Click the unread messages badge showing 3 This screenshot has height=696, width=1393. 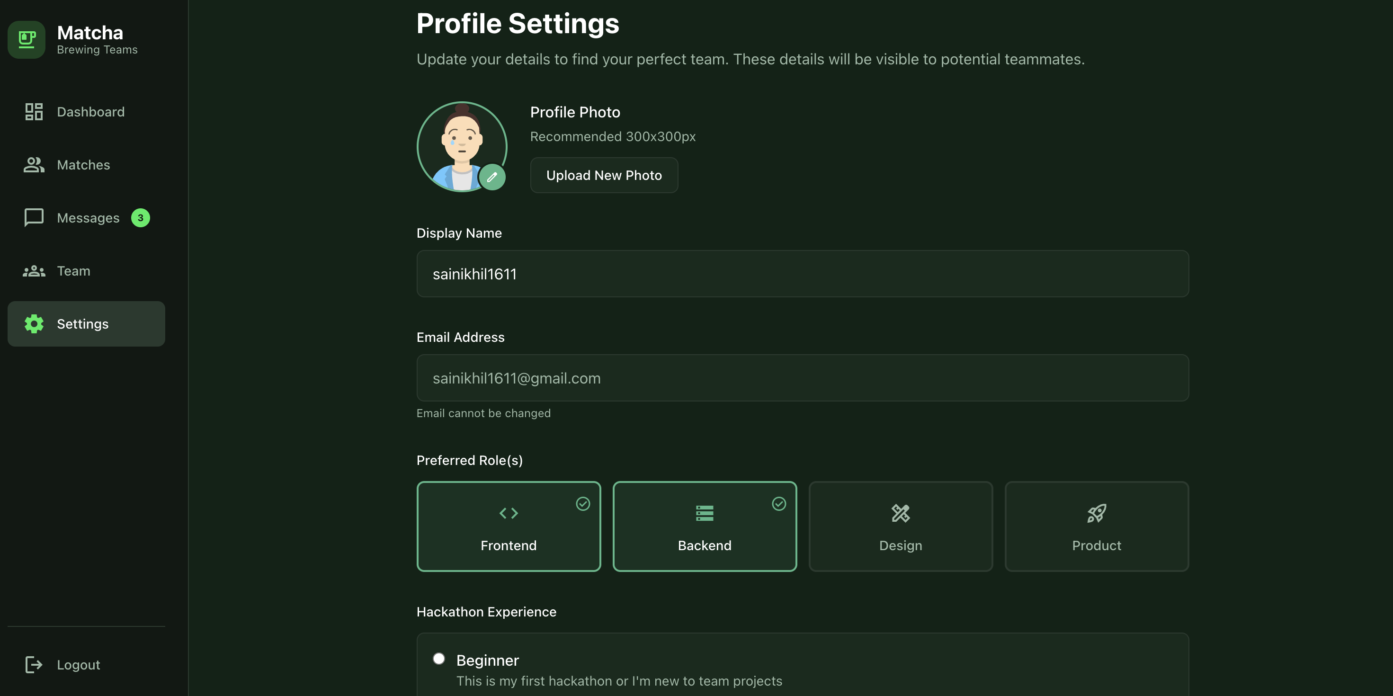point(141,217)
